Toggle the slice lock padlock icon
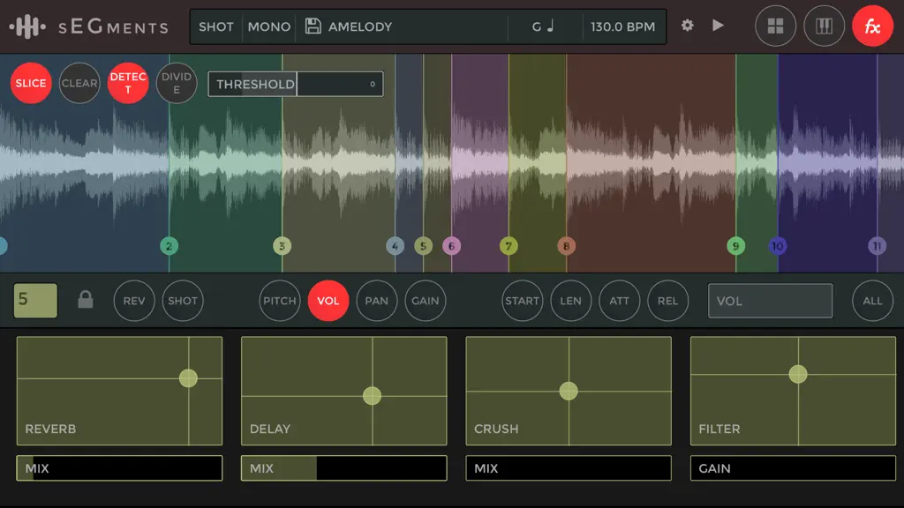This screenshot has width=904, height=508. click(86, 300)
